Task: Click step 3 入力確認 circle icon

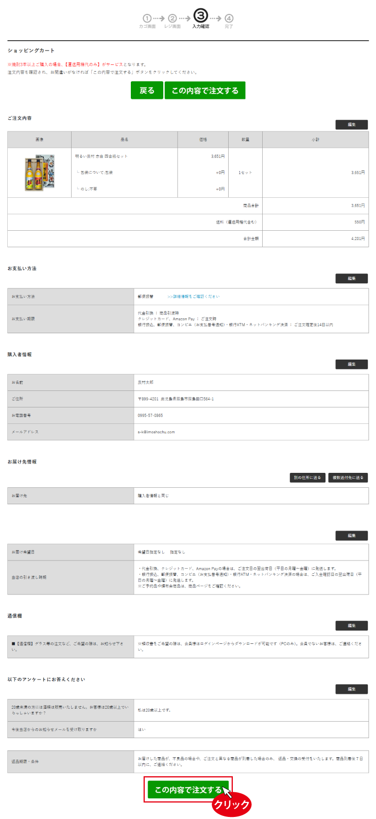Action: pyautogui.click(x=201, y=15)
